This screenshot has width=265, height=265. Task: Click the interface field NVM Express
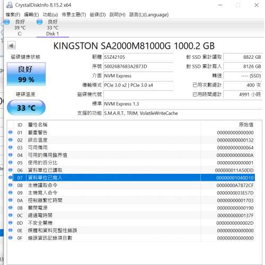point(138,76)
